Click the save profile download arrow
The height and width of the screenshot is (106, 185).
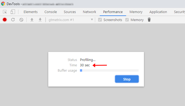[40, 20]
